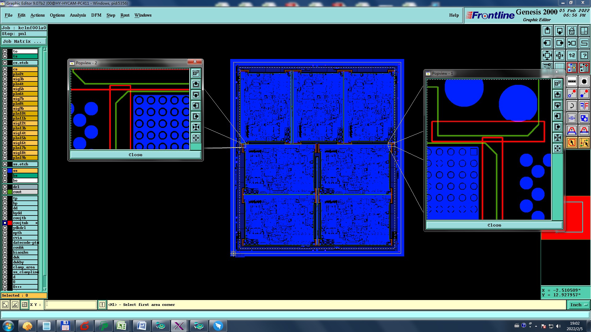Image resolution: width=591 pixels, height=332 pixels.
Task: Click the pan left icon in Popview-2
Action: (196, 106)
